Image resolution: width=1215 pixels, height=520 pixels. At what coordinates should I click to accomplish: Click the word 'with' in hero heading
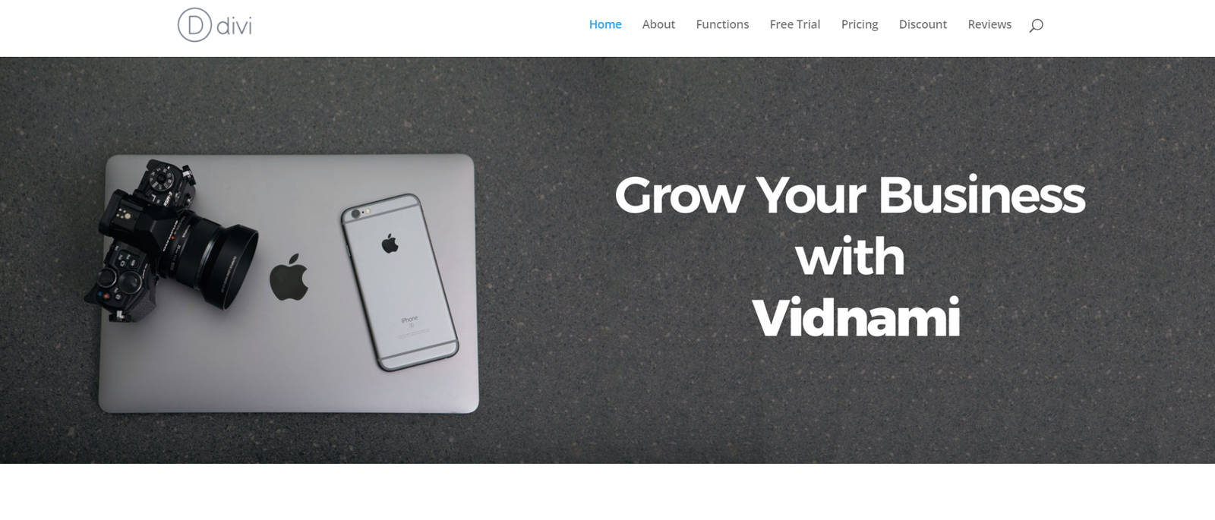pos(850,257)
